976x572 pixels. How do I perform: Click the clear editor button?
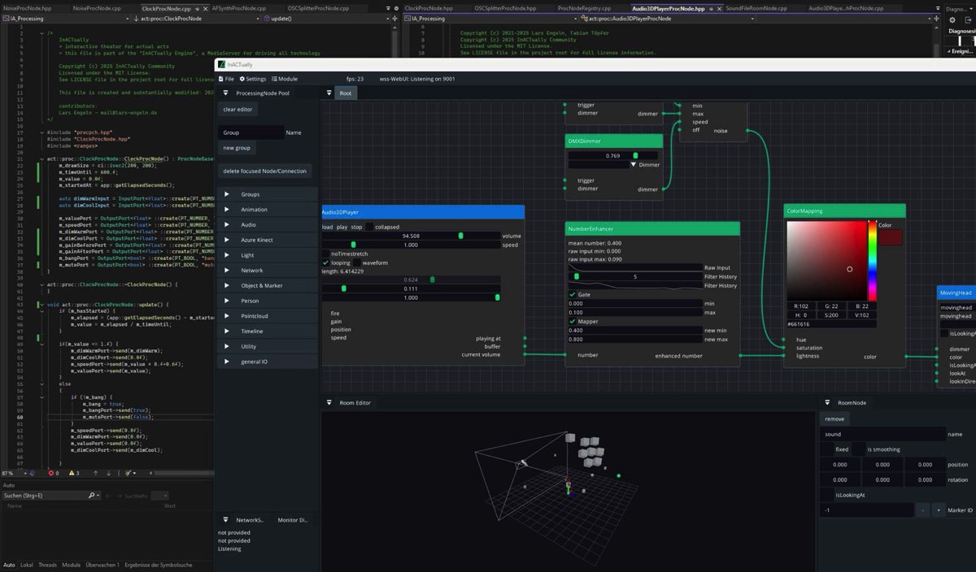point(237,109)
